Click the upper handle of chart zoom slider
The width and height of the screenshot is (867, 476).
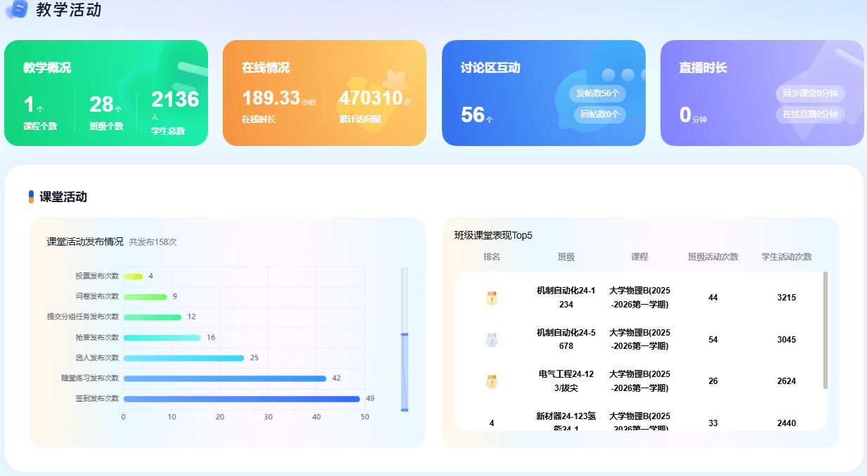pos(404,334)
